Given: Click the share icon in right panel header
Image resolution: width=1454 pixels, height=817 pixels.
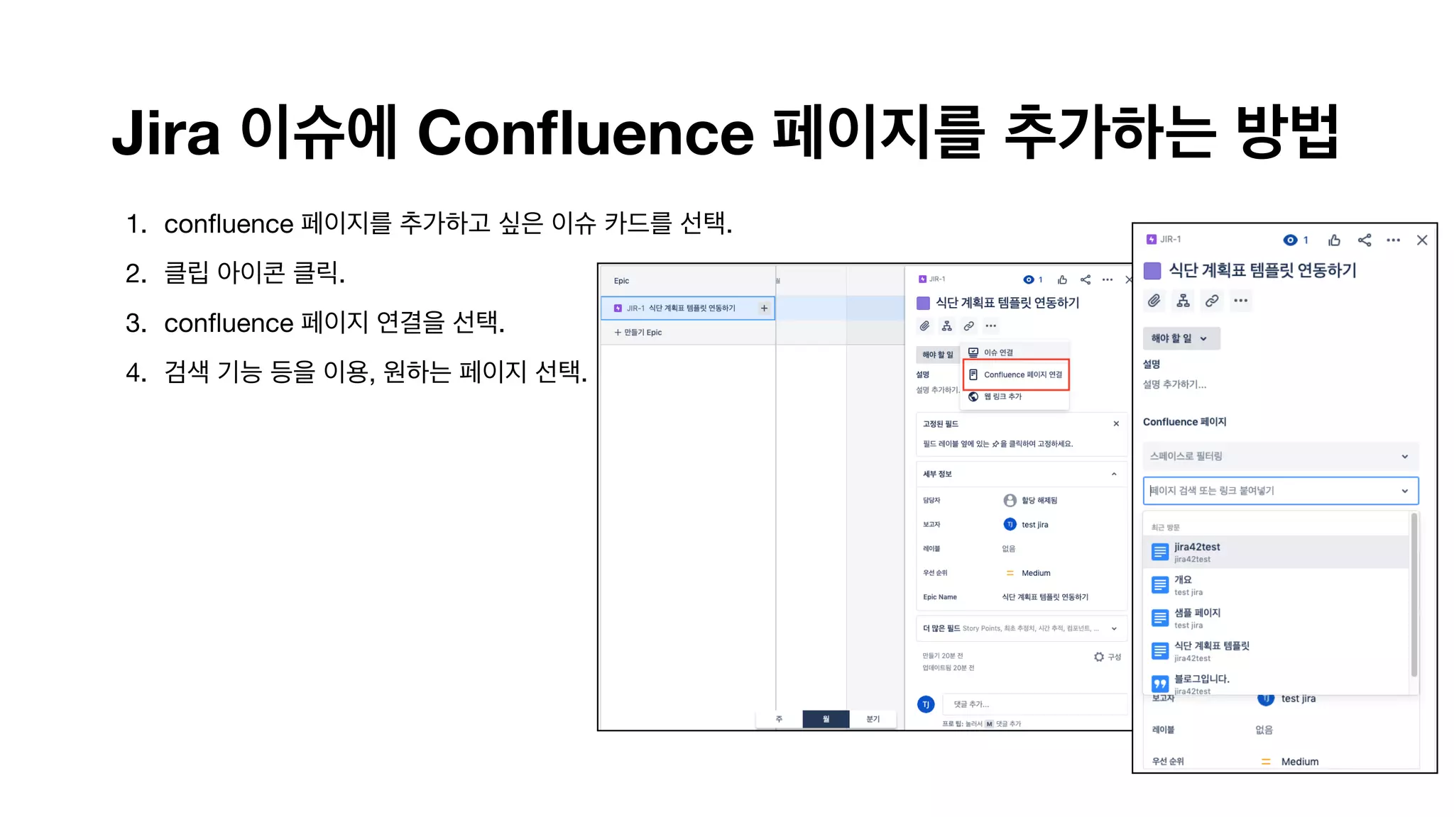Looking at the screenshot, I should click(1365, 240).
